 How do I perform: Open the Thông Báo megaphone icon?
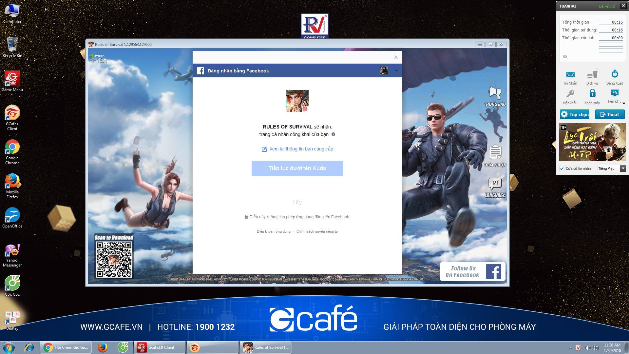495,93
